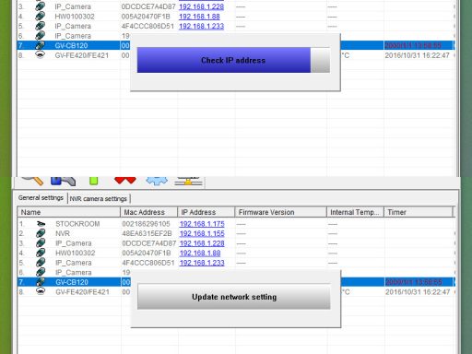Screen dimensions: 472x354
Task: Click the green square toolbar icon
Action: tap(94, 181)
